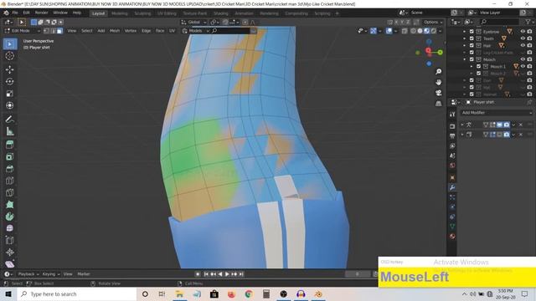This screenshot has height=301, width=536.
Task: Collapse the Mooch collection tree
Action: [464, 59]
